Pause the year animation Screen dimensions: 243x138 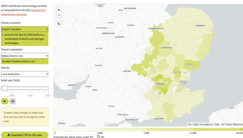click(13, 101)
